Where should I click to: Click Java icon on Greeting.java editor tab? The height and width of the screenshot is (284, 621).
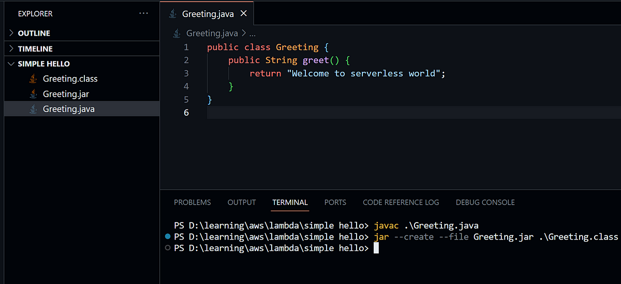(x=174, y=14)
